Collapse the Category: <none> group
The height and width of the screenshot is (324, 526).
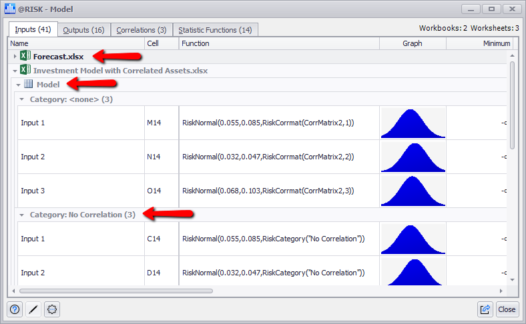point(22,99)
